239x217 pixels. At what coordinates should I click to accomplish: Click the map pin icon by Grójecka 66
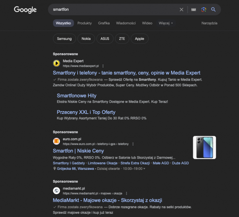click(55, 169)
